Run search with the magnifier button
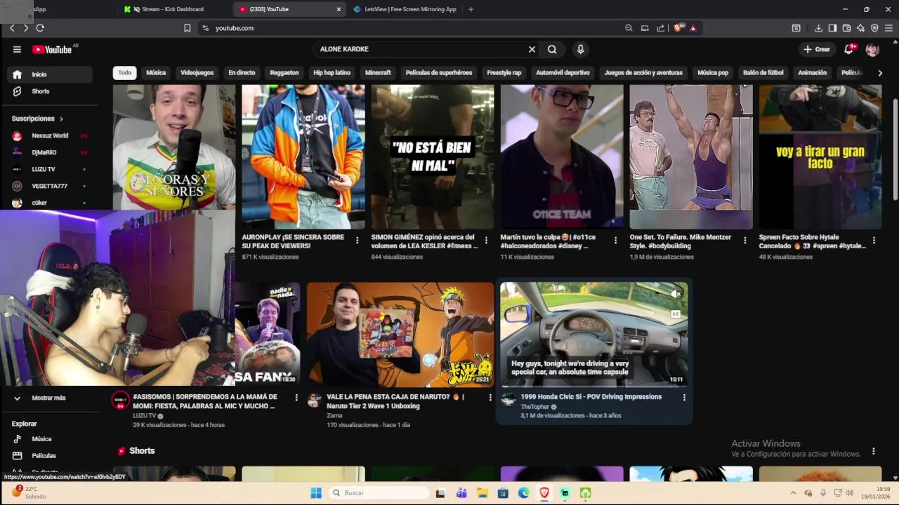This screenshot has height=505, width=899. coord(552,49)
